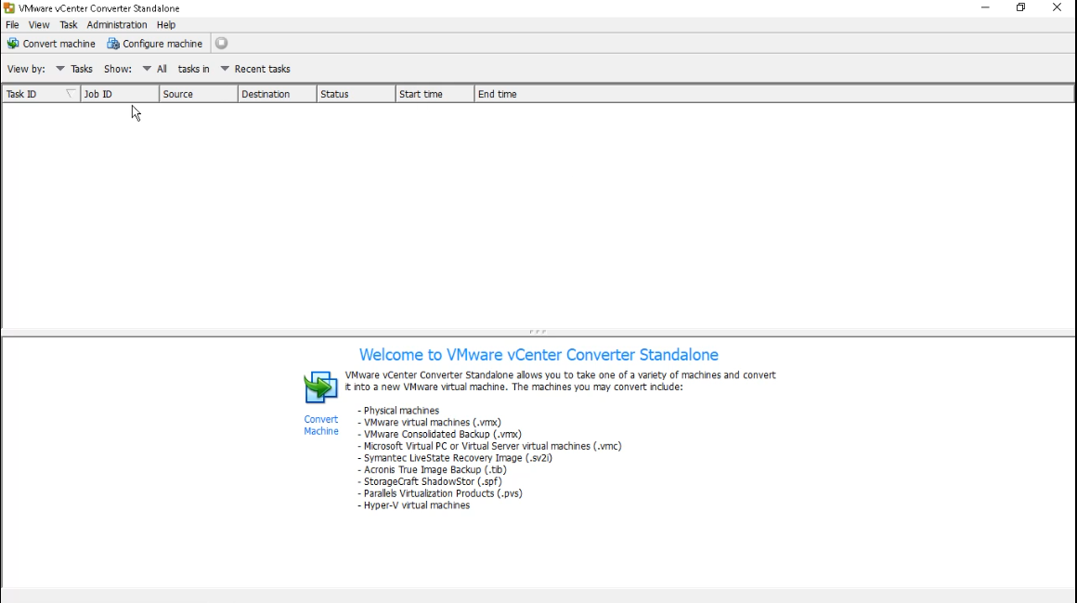The height and width of the screenshot is (603, 1077).
Task: Click 'VMware virtual machines (.vmx)' text
Action: tap(433, 422)
